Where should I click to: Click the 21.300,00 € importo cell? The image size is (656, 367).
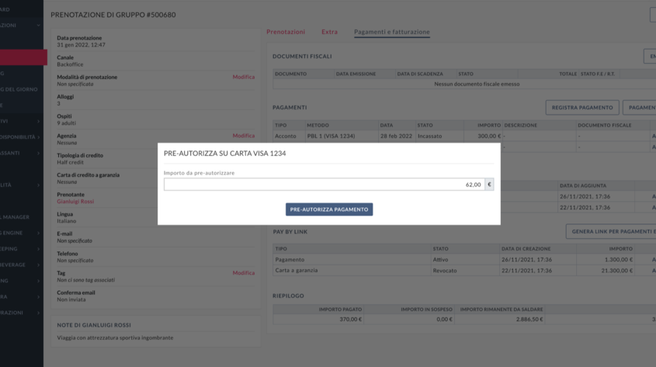(x=616, y=271)
